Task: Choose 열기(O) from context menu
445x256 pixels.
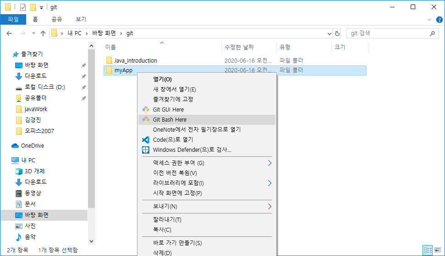Action: [207, 79]
